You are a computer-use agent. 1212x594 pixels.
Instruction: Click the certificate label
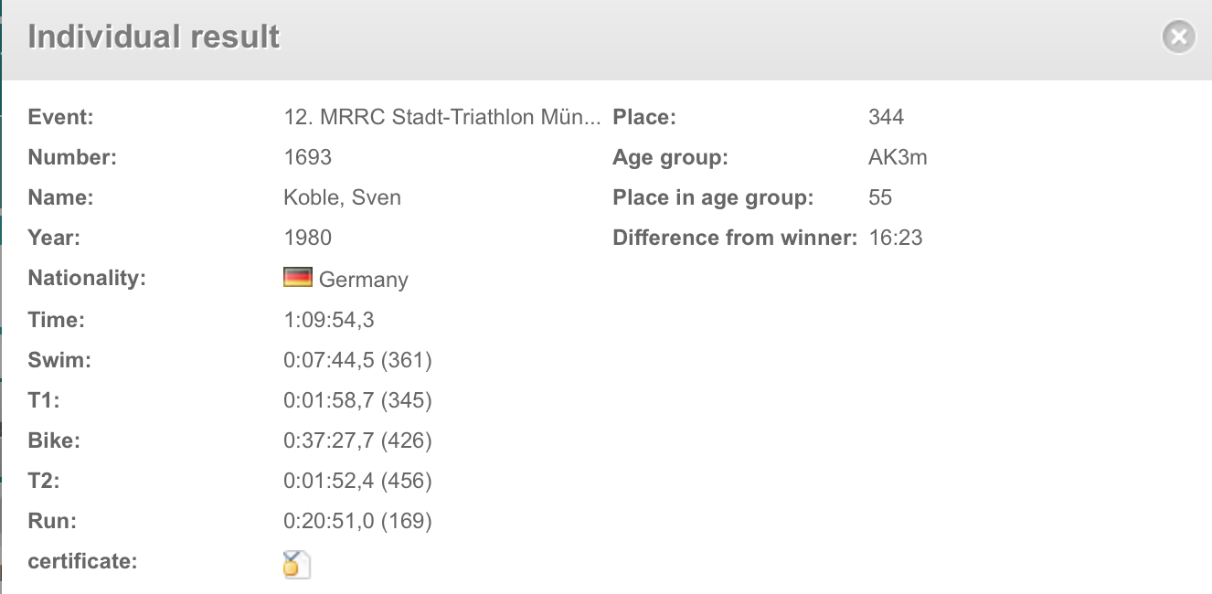point(82,561)
